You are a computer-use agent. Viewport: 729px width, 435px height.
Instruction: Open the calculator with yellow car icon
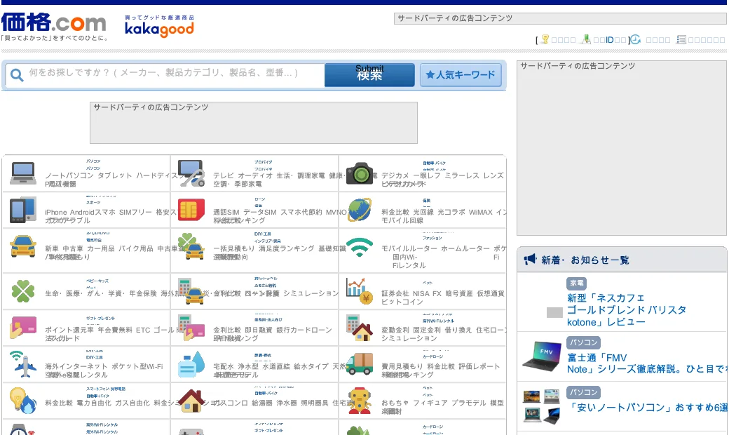point(191,291)
